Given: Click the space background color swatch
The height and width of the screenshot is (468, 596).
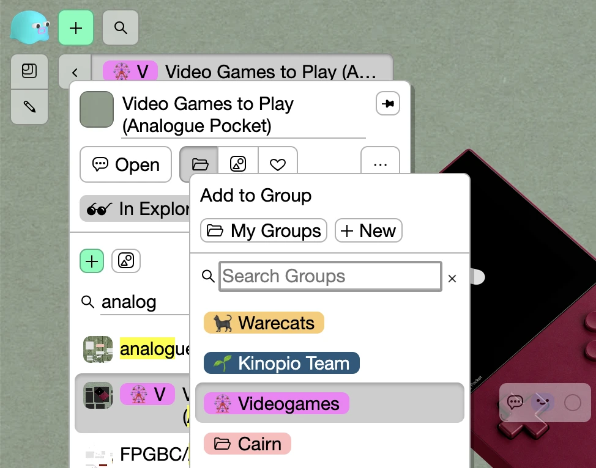Looking at the screenshot, I should [x=97, y=109].
